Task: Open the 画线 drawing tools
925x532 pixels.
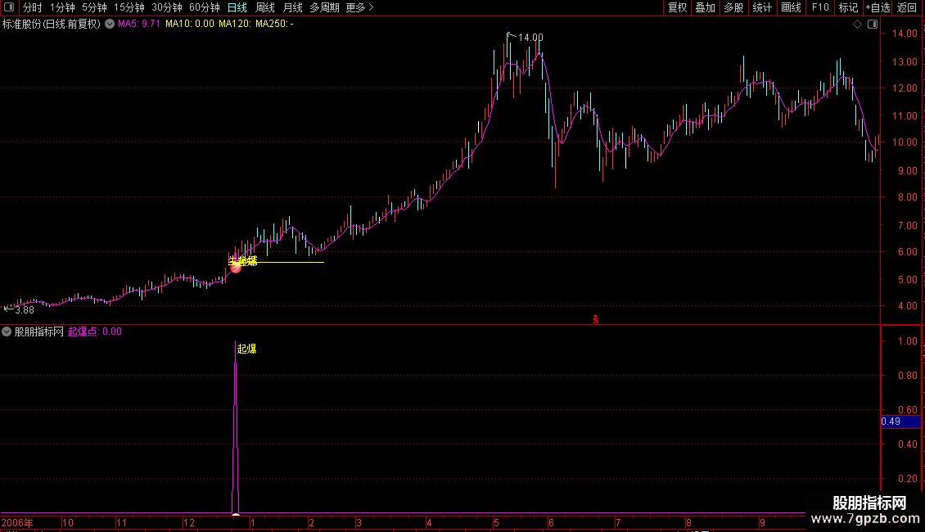Action: tap(791, 7)
